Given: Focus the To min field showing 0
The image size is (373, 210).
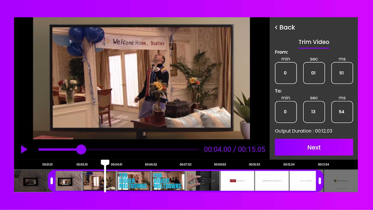Looking at the screenshot, I should pyautogui.click(x=286, y=112).
